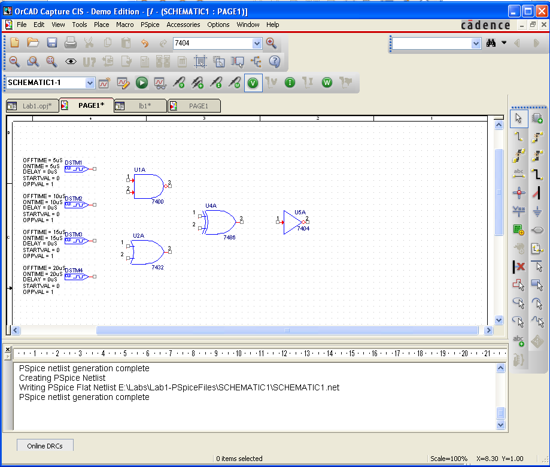Place a power dissipation marker probe
The height and width of the screenshot is (467, 550).
click(x=235, y=83)
